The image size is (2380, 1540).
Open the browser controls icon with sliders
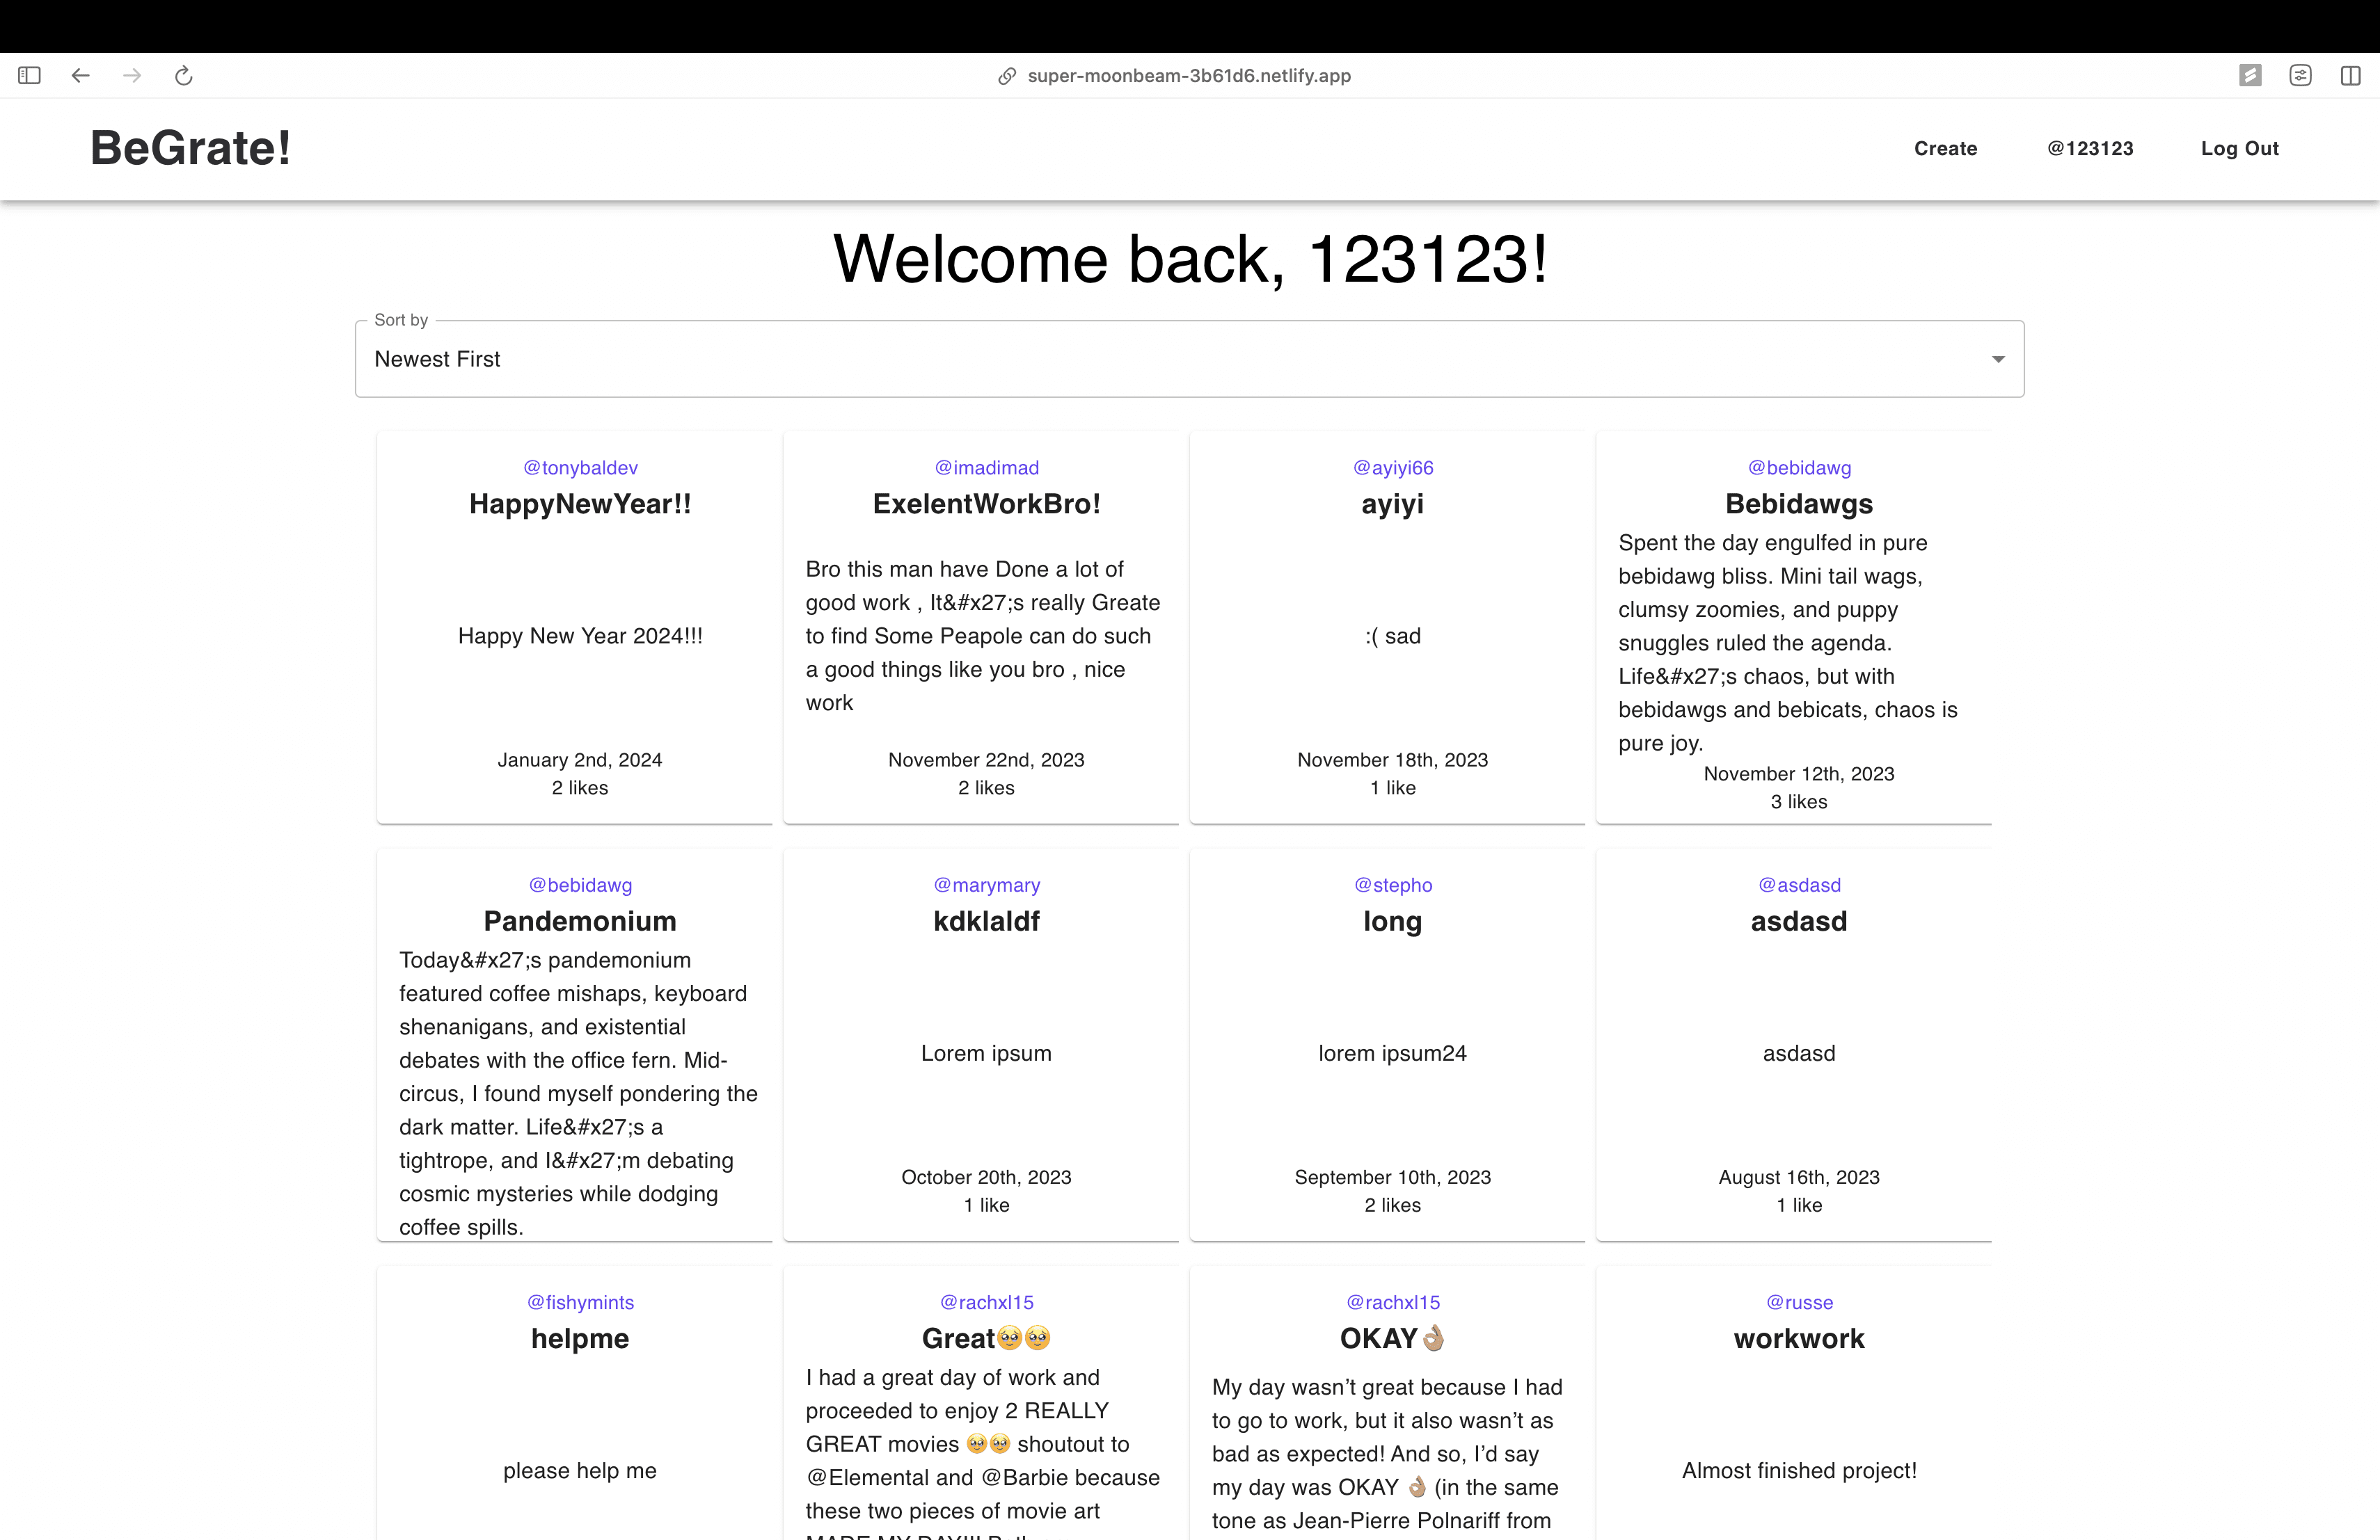pyautogui.click(x=2300, y=75)
